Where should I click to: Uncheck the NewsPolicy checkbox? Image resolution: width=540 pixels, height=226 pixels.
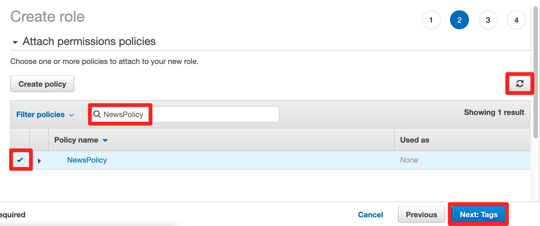(x=20, y=160)
